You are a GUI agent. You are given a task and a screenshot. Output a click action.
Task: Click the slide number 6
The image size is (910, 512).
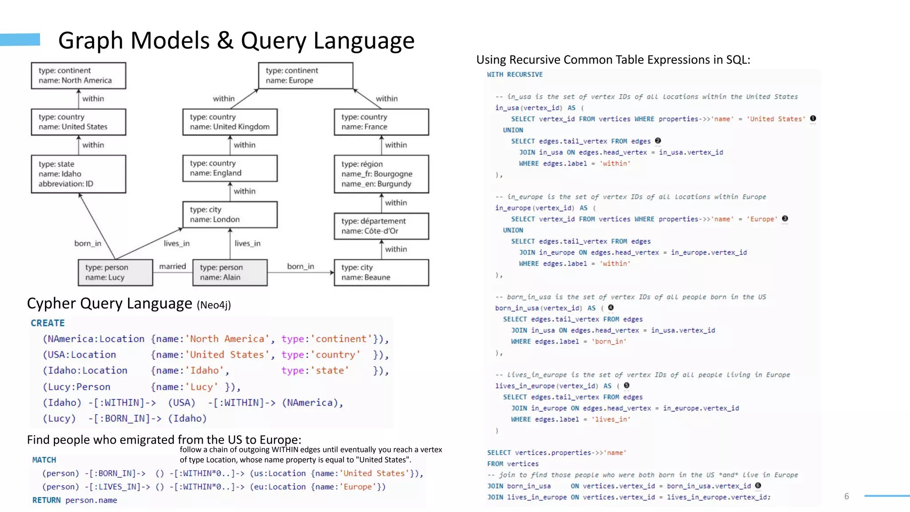tap(846, 496)
